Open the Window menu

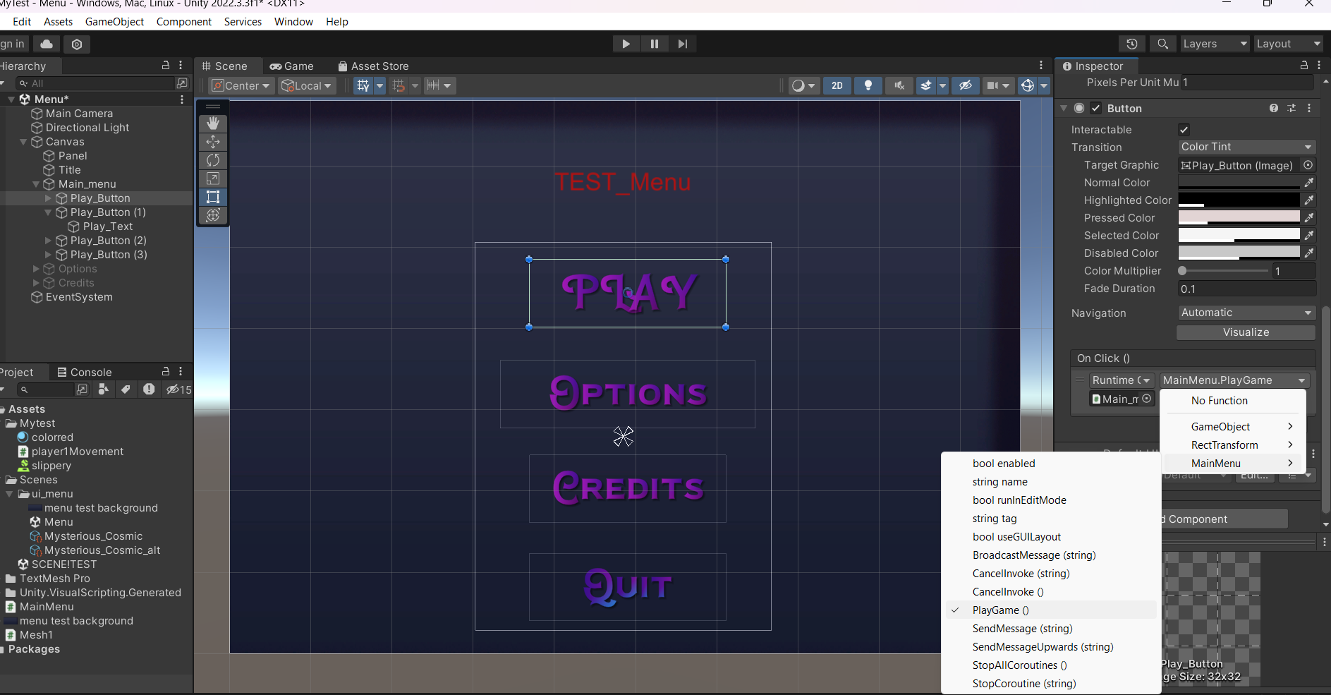point(293,22)
